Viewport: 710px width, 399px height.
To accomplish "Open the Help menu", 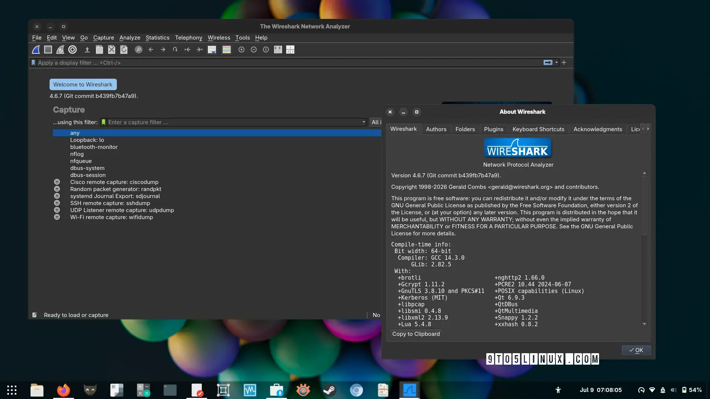I will tap(261, 38).
